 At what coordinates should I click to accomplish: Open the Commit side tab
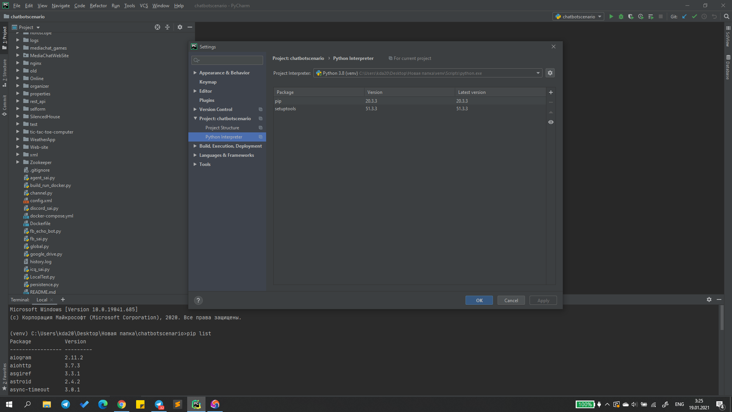pyautogui.click(x=4, y=105)
